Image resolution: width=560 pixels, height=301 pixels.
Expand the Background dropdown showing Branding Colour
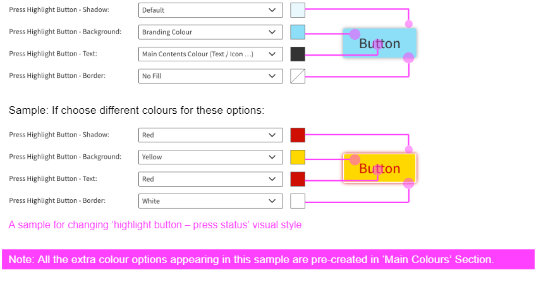(x=210, y=32)
